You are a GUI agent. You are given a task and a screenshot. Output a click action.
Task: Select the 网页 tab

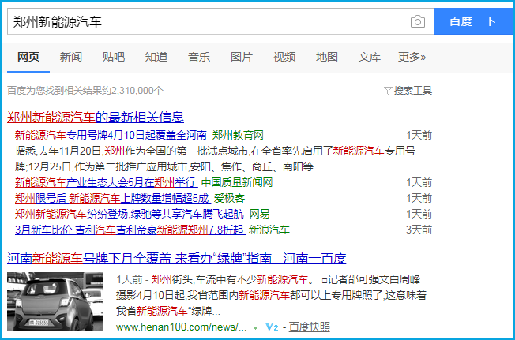click(x=28, y=57)
